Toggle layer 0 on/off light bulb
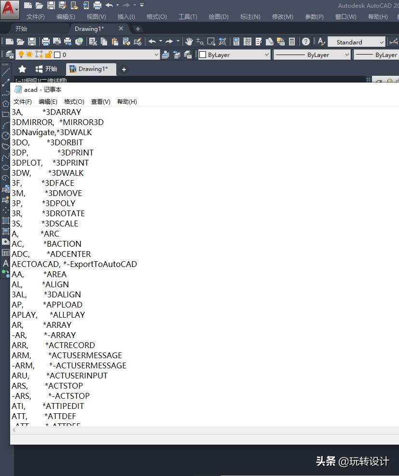 pyautogui.click(x=21, y=55)
